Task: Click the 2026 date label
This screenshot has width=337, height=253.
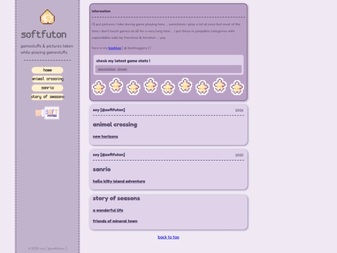Action: (239, 111)
